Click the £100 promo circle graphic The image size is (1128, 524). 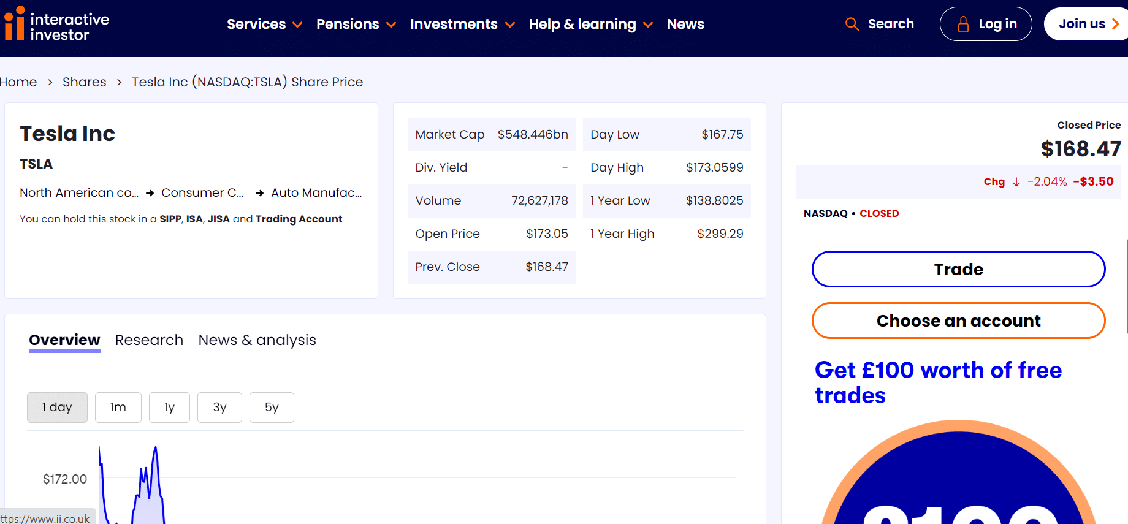(958, 472)
